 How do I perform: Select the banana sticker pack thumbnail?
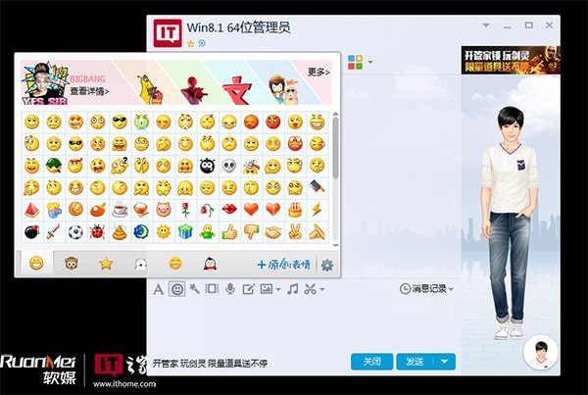point(150,90)
